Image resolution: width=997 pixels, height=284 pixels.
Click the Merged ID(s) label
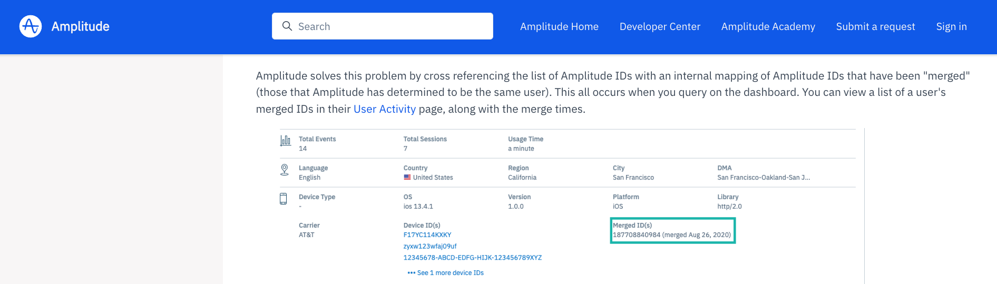[x=632, y=226]
